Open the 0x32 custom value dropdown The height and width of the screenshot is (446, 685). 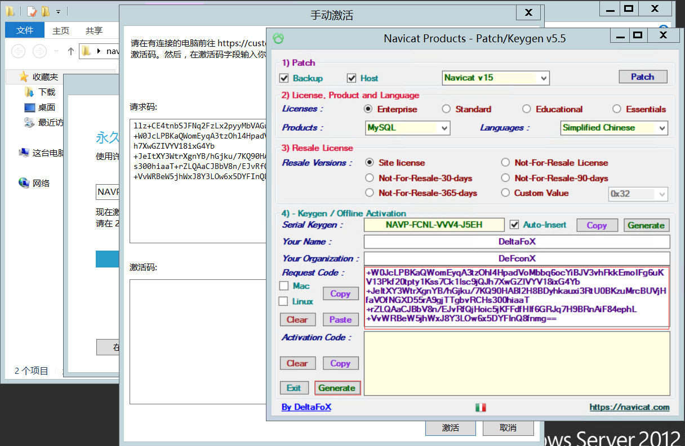click(638, 194)
